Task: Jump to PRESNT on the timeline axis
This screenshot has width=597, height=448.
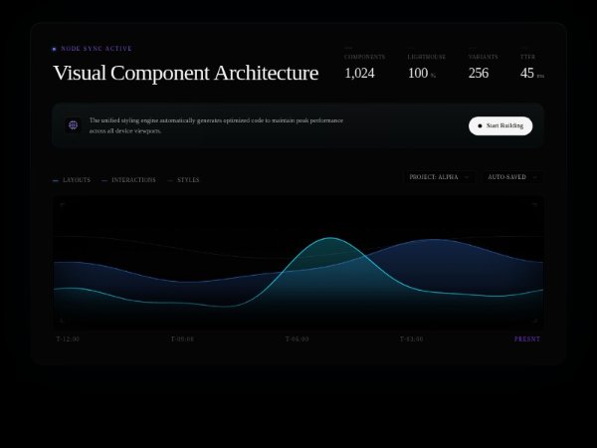Action: pos(526,338)
